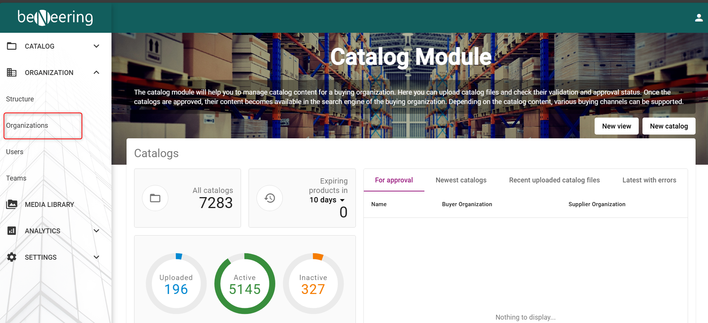Click the Catalog folder icon in sidebar

point(12,46)
